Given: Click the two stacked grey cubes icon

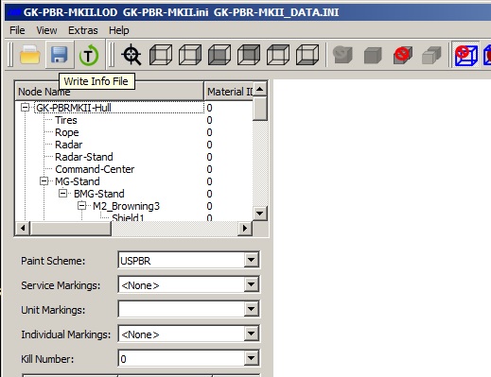Looking at the screenshot, I should [x=431, y=56].
